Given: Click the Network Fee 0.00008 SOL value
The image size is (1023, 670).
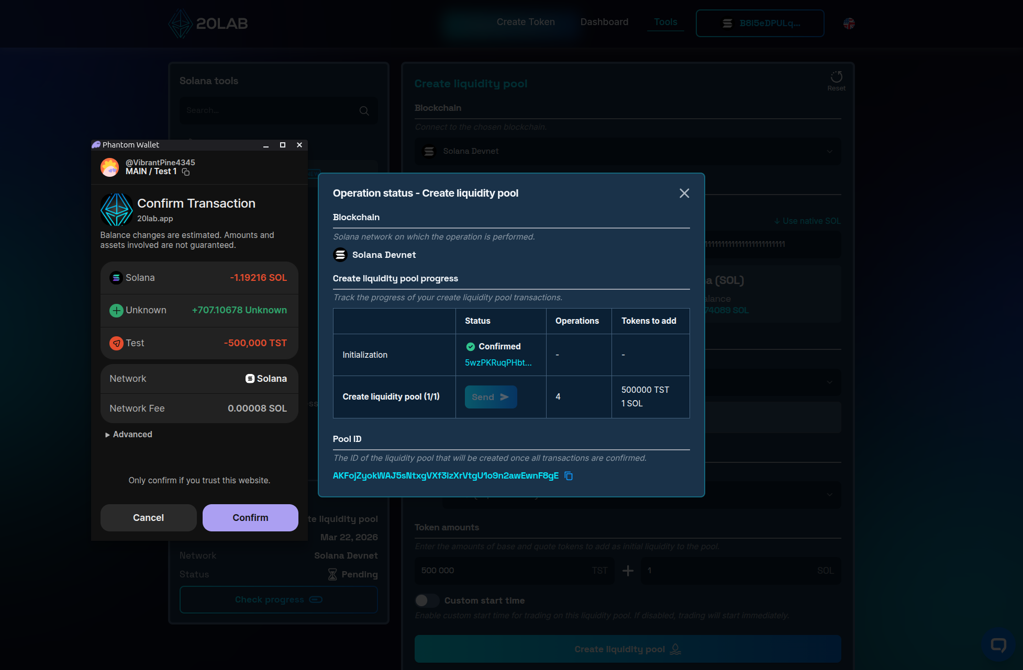Looking at the screenshot, I should [257, 408].
